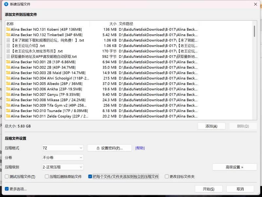Click the file list vertical scrollbar
The width and height of the screenshot is (262, 197).
click(x=254, y=31)
